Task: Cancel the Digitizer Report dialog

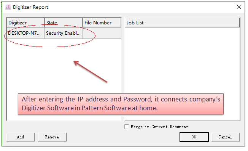Action: [x=226, y=137]
